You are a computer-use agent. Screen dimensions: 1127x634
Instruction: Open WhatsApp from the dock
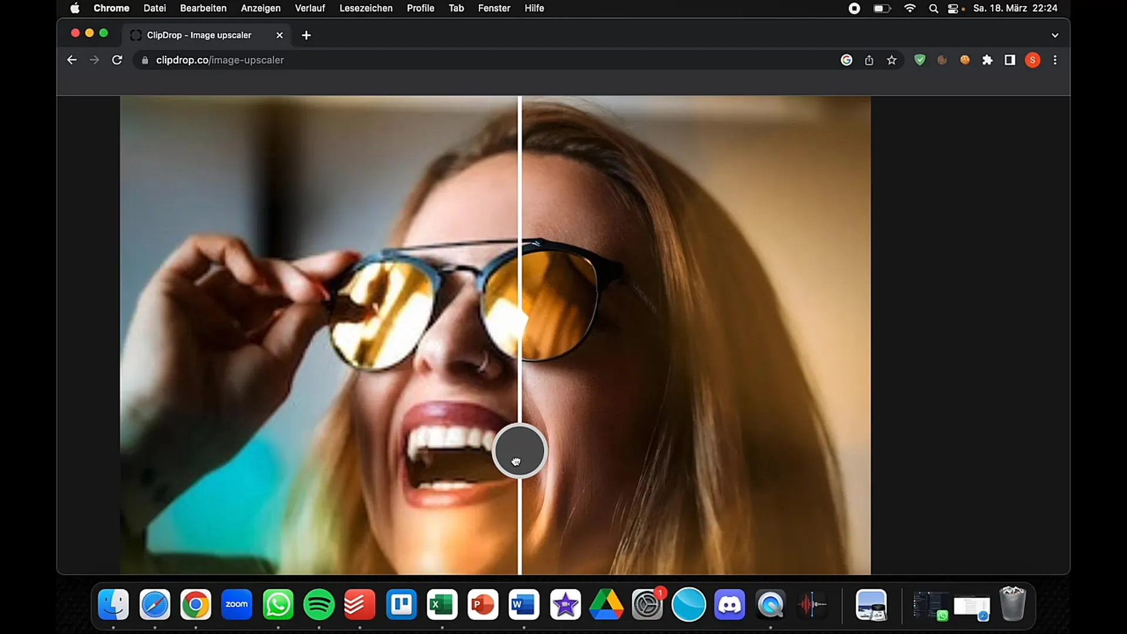click(278, 605)
